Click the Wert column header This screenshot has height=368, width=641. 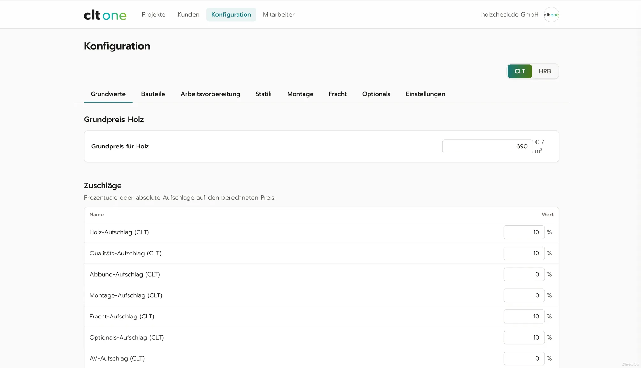coord(547,215)
